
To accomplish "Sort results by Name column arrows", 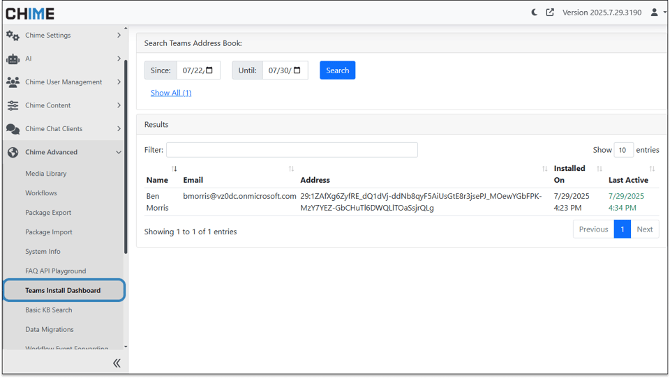I will pos(174,169).
